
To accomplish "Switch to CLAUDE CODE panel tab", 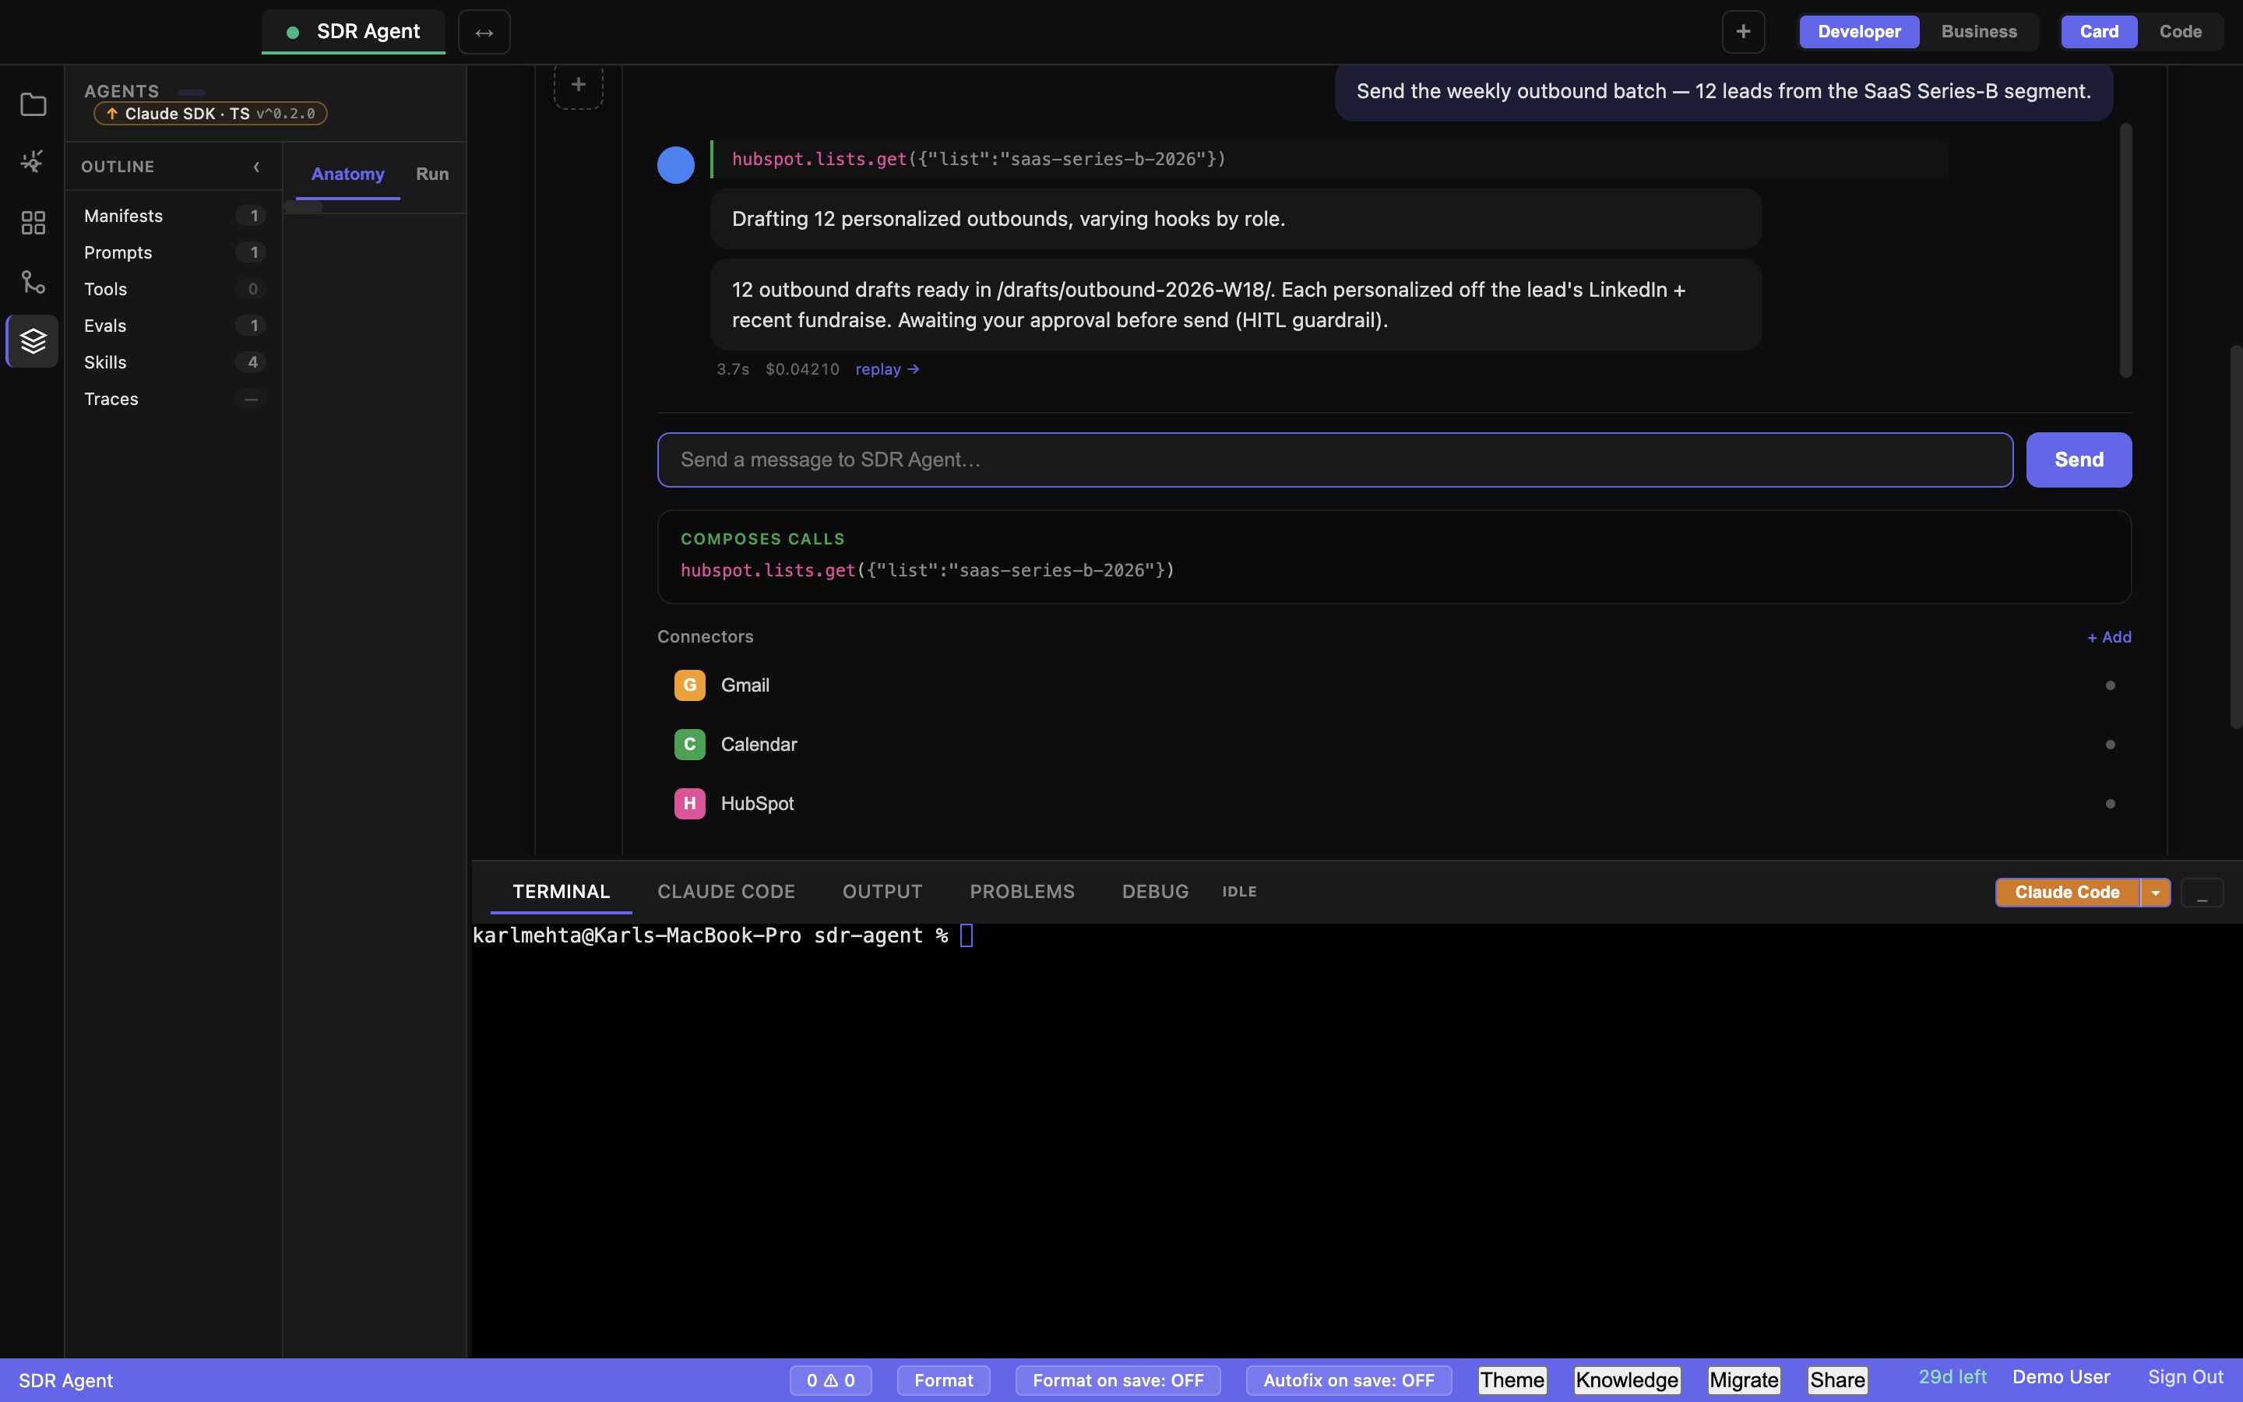I will pyautogui.click(x=726, y=892).
